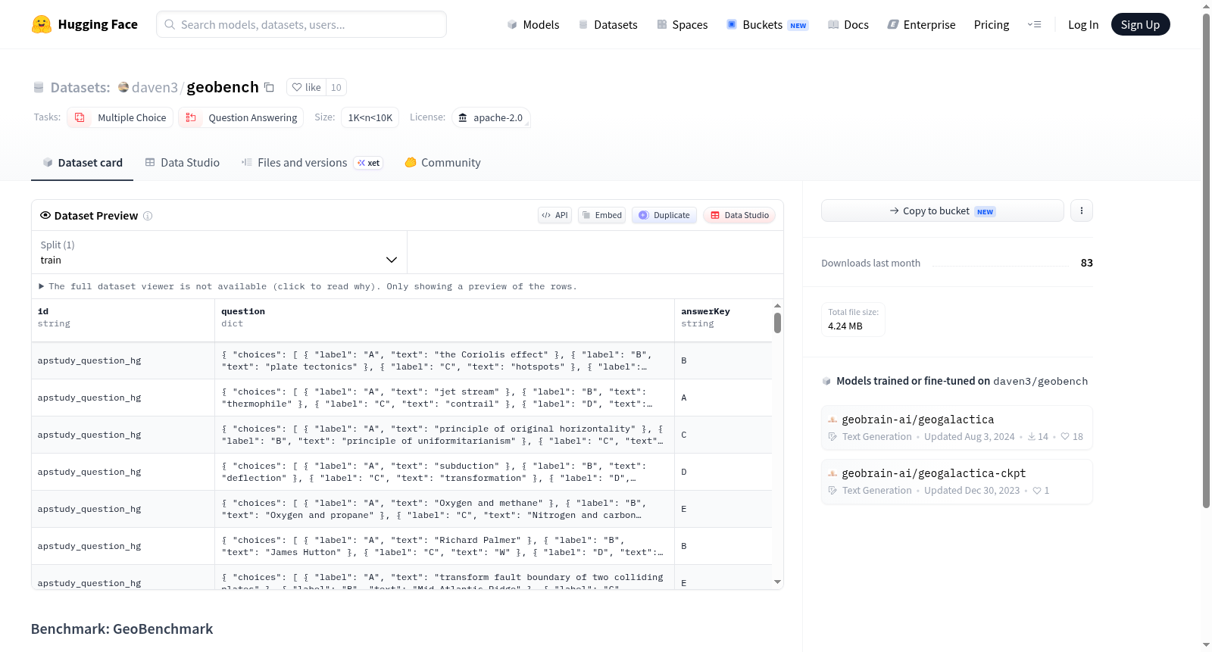1212x652 pixels.
Task: Click the Embed button
Action: pos(602,215)
